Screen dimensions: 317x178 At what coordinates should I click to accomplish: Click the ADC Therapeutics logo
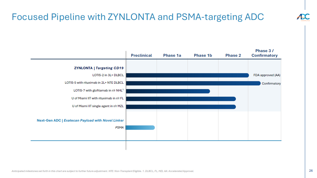point(303,17)
